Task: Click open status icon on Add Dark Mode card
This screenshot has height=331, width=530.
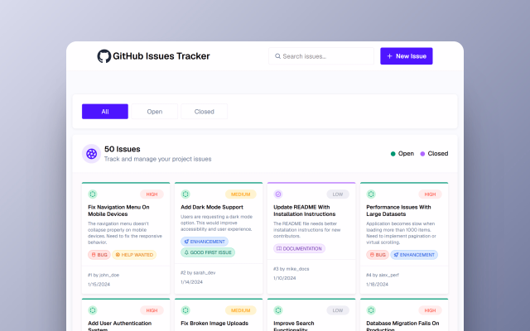Action: 185,194
